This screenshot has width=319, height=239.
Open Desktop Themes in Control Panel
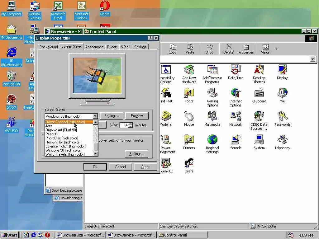[259, 74]
